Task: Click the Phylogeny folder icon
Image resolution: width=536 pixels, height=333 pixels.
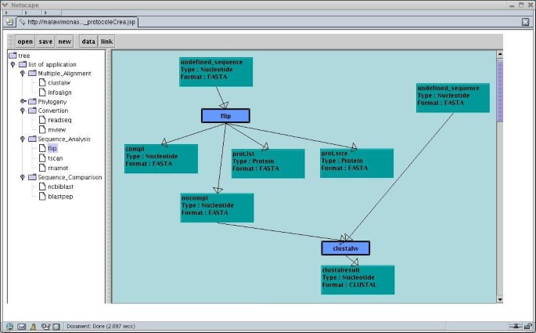Action: point(32,101)
